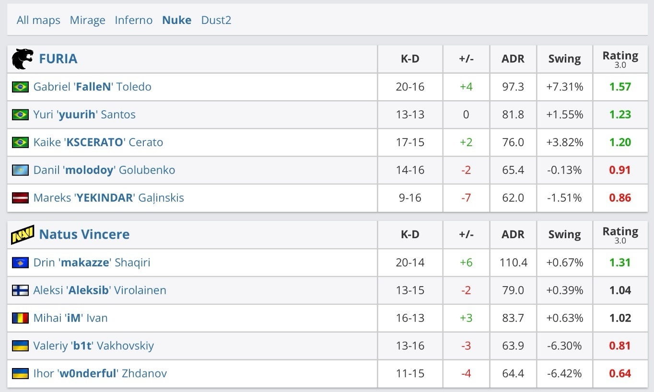This screenshot has width=654, height=392.
Task: Click the Finland flag beside Aleksib
Action: click(20, 290)
